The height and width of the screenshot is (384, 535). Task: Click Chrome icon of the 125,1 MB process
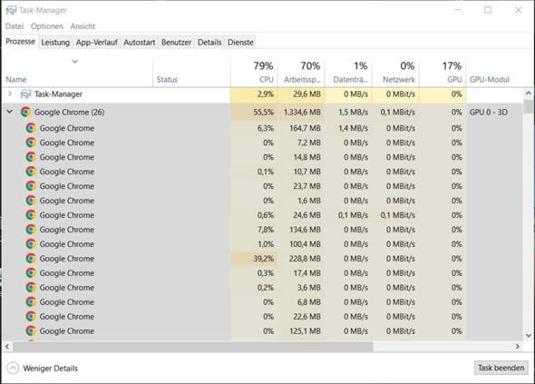point(31,331)
